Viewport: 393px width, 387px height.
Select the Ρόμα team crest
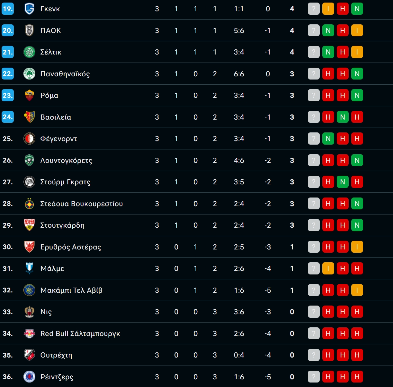29,95
